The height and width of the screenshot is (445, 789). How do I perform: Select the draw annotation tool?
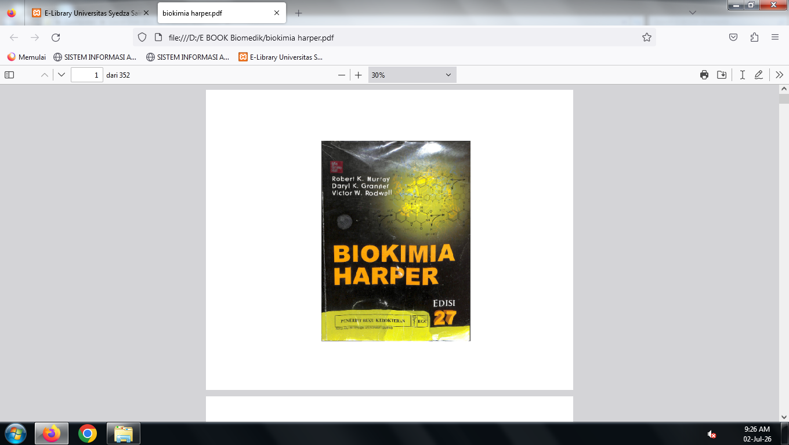click(x=759, y=75)
